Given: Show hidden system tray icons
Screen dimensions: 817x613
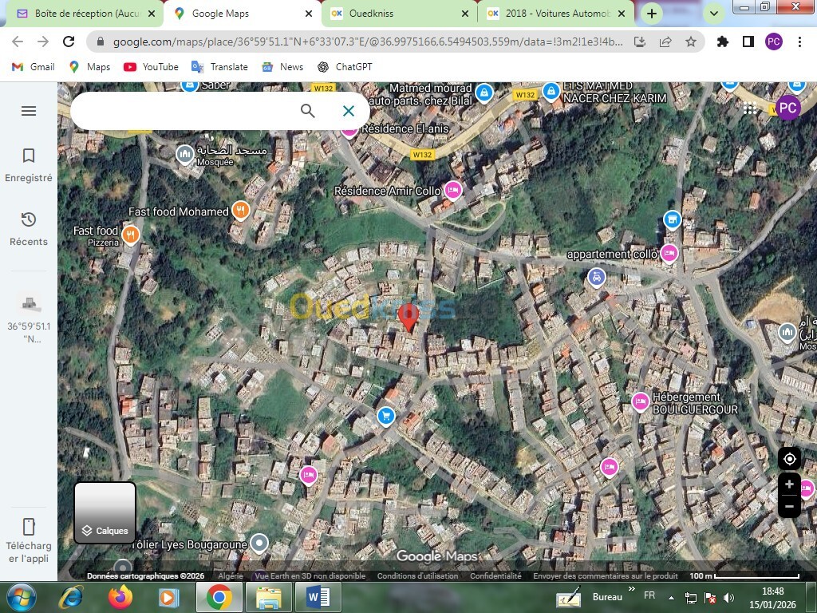Looking at the screenshot, I should click(671, 598).
